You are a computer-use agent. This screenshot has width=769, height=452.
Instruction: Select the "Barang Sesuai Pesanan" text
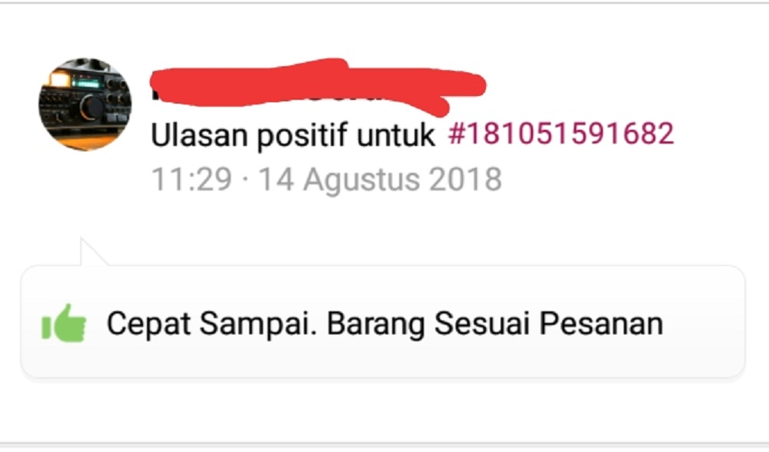pyautogui.click(x=494, y=325)
